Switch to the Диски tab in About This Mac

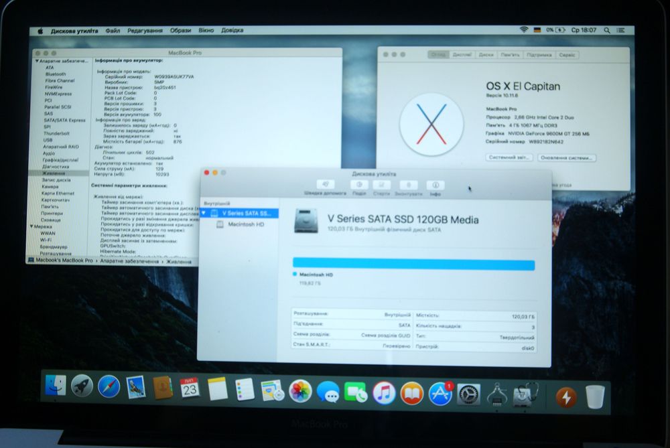click(x=486, y=55)
